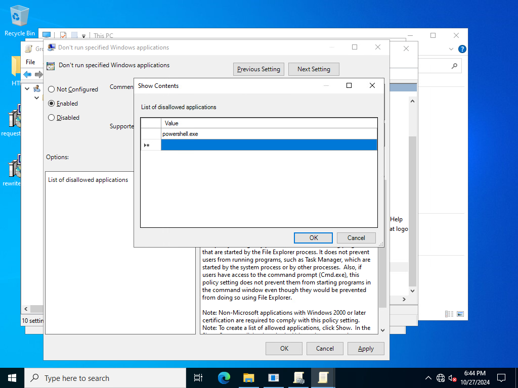Click the Apply button
518x388 pixels.
pyautogui.click(x=366, y=349)
